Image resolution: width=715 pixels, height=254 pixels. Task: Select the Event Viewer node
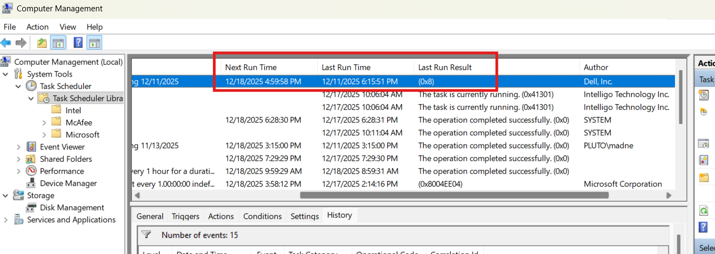point(62,147)
